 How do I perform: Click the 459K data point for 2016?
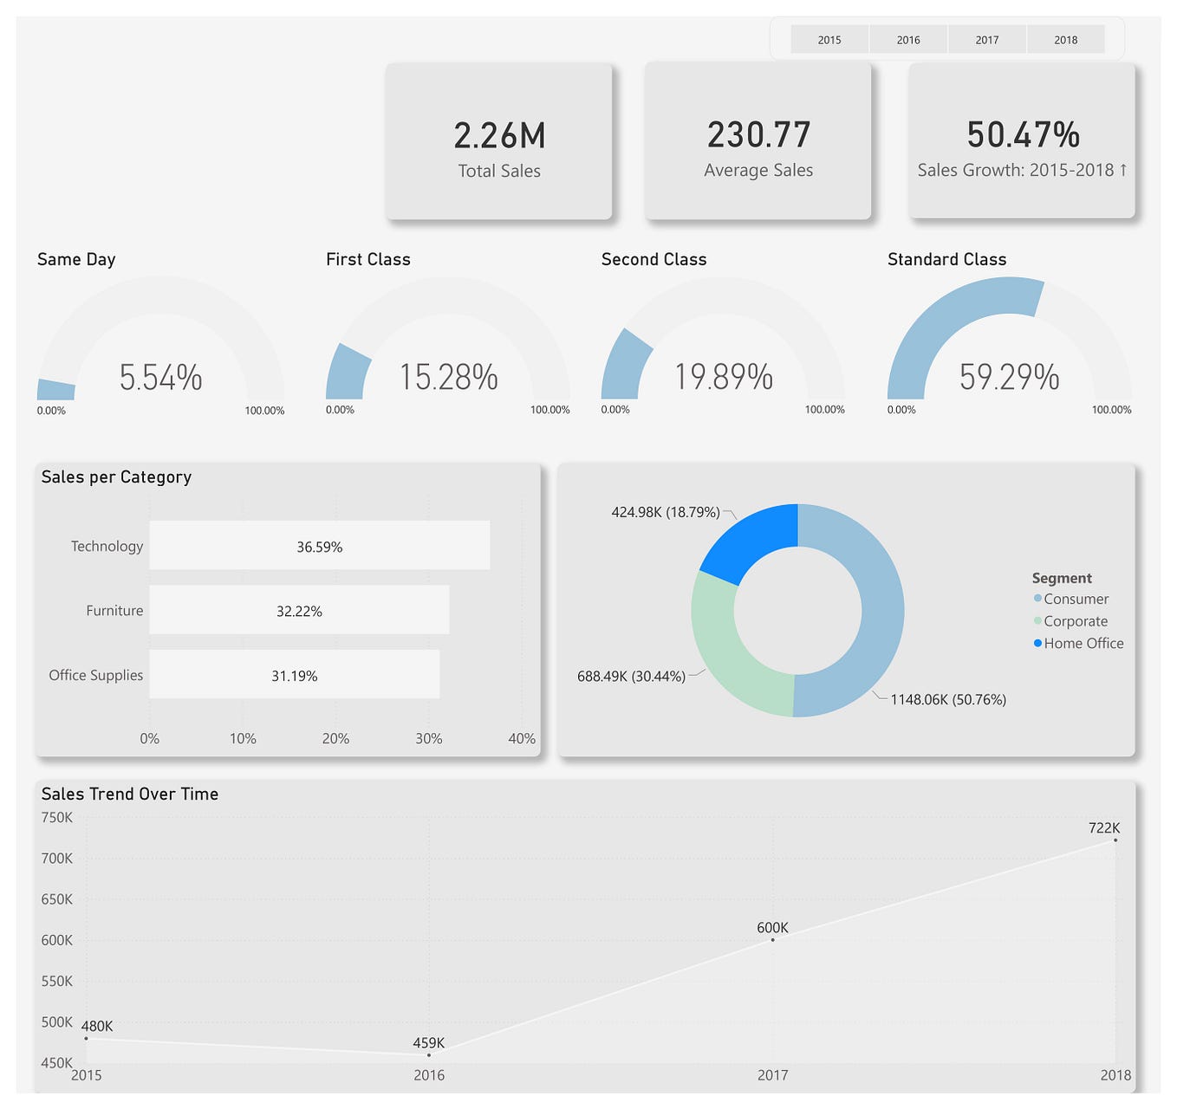[429, 1055]
